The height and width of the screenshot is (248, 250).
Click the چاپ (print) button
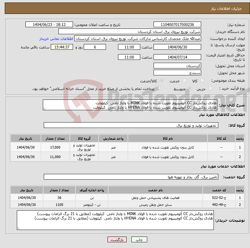click(x=139, y=239)
